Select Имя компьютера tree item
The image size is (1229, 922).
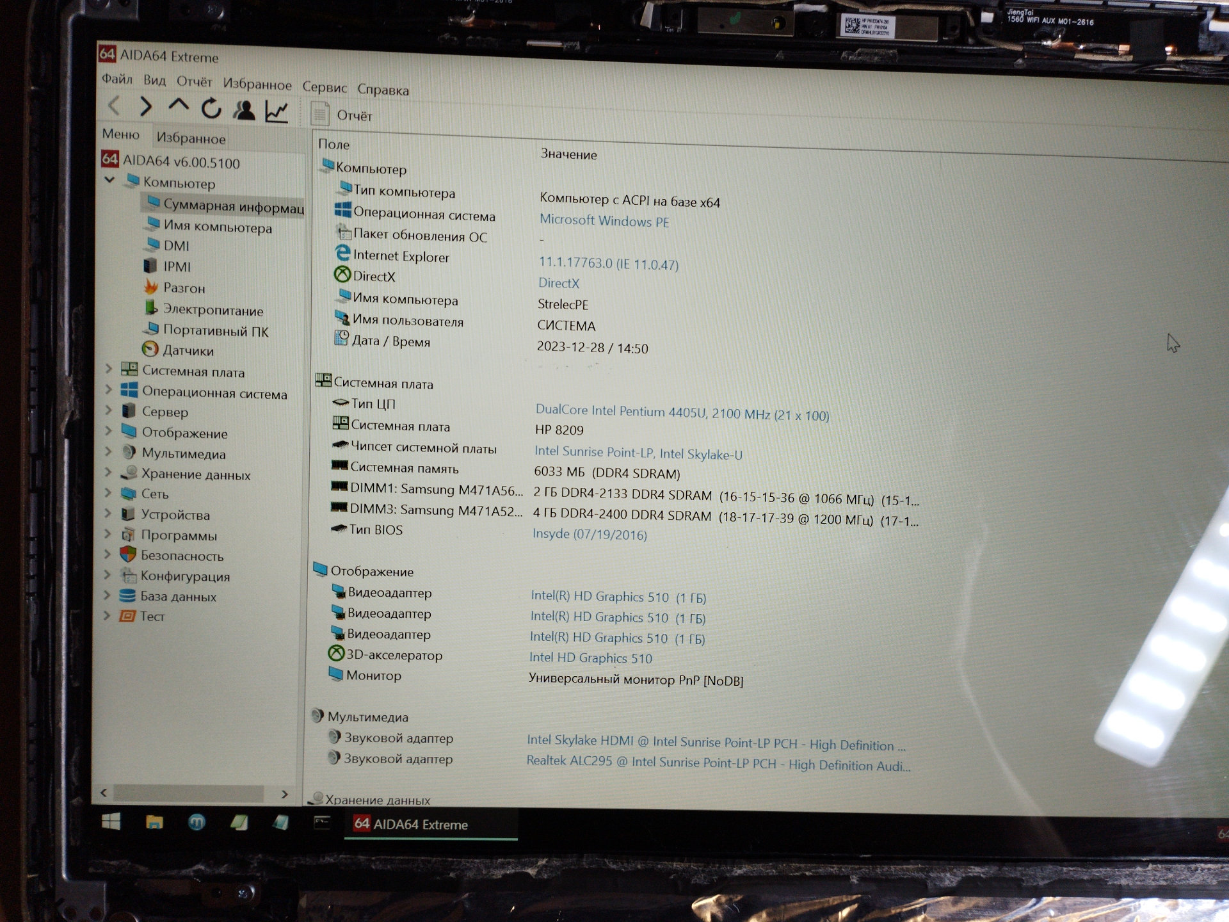[x=209, y=226]
